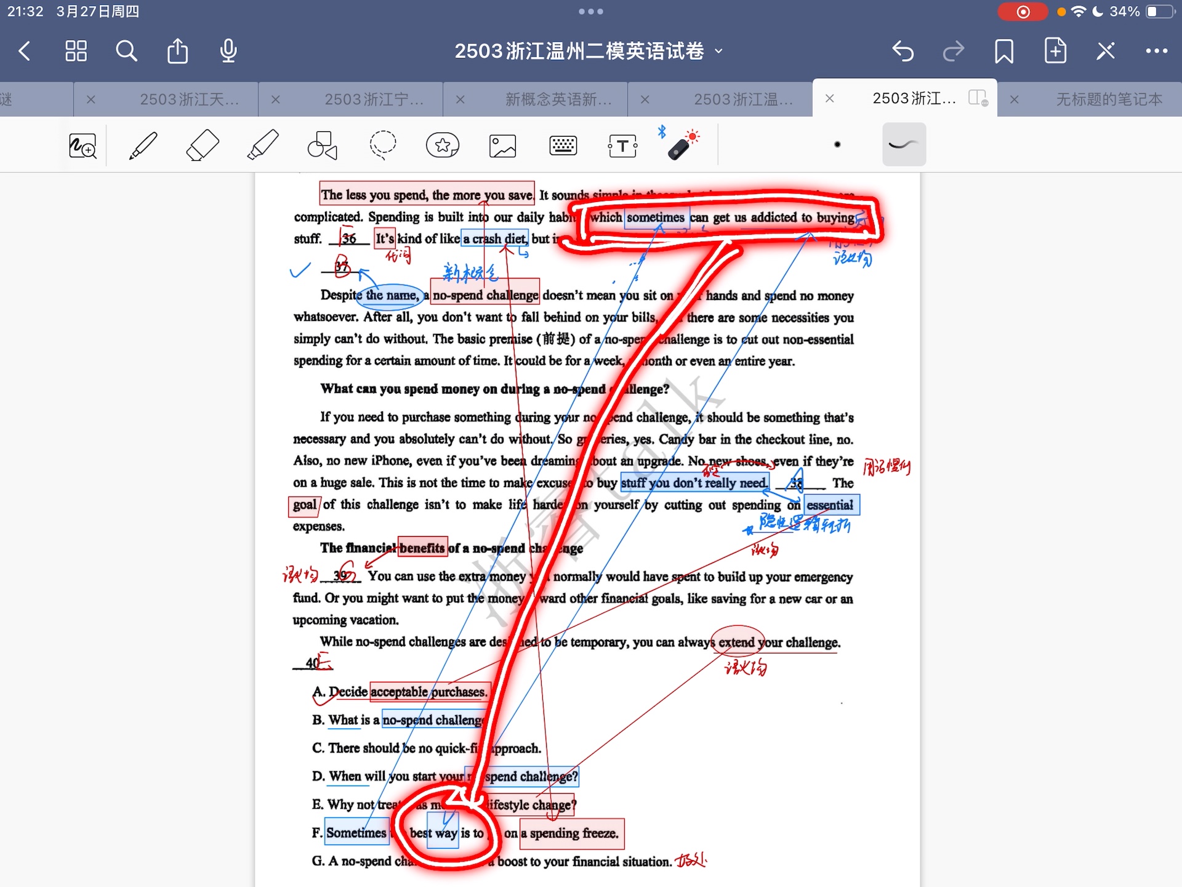
Task: Tap 'What can you spend money on' heading
Action: [495, 389]
